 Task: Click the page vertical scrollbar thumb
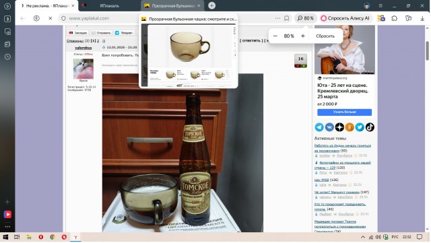[x=428, y=51]
